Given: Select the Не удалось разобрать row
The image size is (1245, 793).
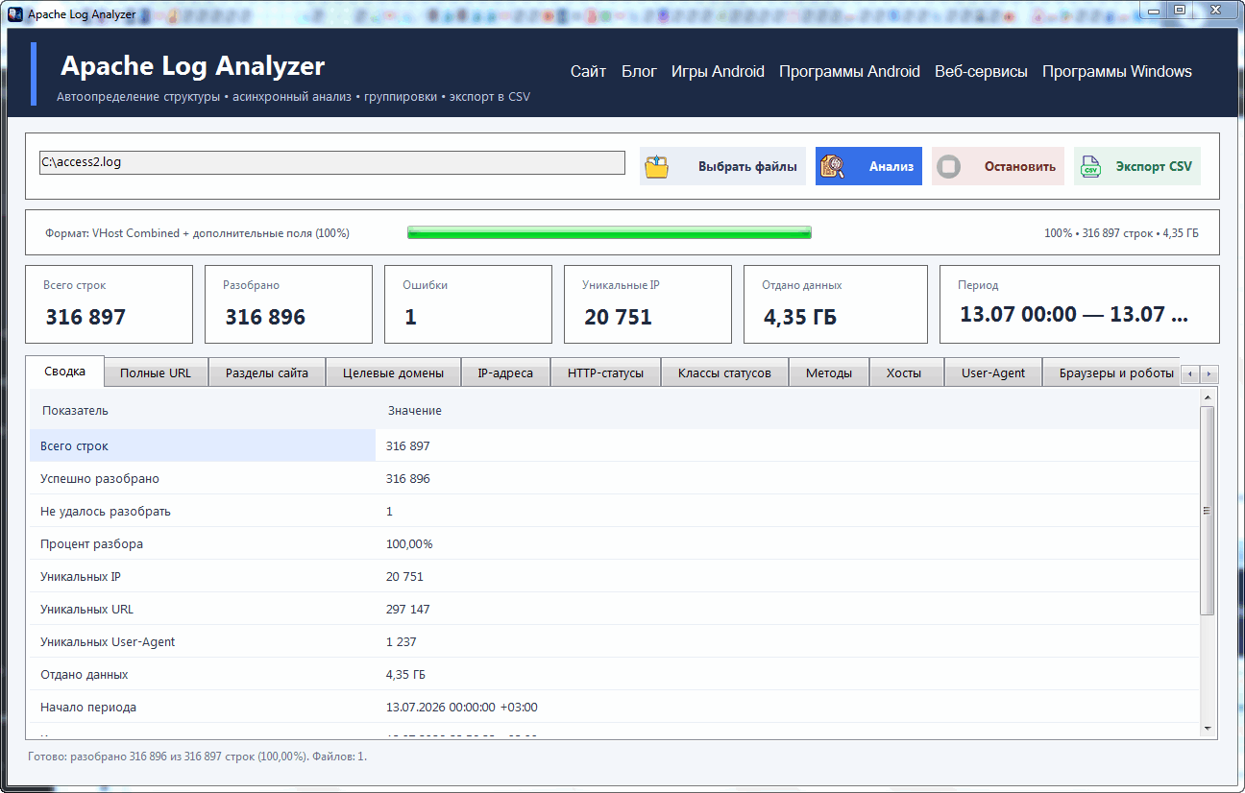Looking at the screenshot, I should [x=615, y=511].
